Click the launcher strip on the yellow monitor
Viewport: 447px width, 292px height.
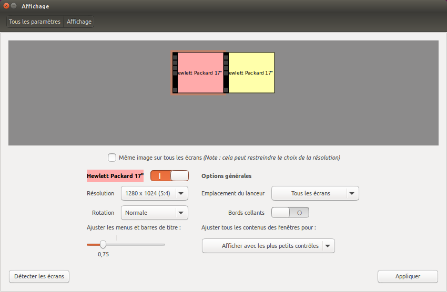(226, 72)
